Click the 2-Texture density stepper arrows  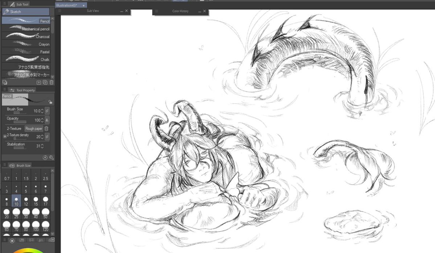pyautogui.click(x=42, y=136)
